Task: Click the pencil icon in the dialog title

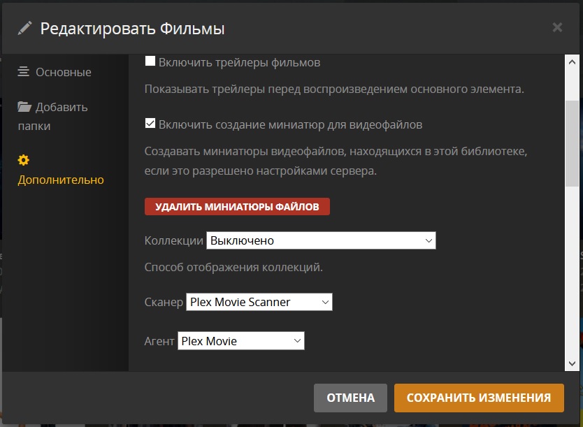Action: point(25,28)
